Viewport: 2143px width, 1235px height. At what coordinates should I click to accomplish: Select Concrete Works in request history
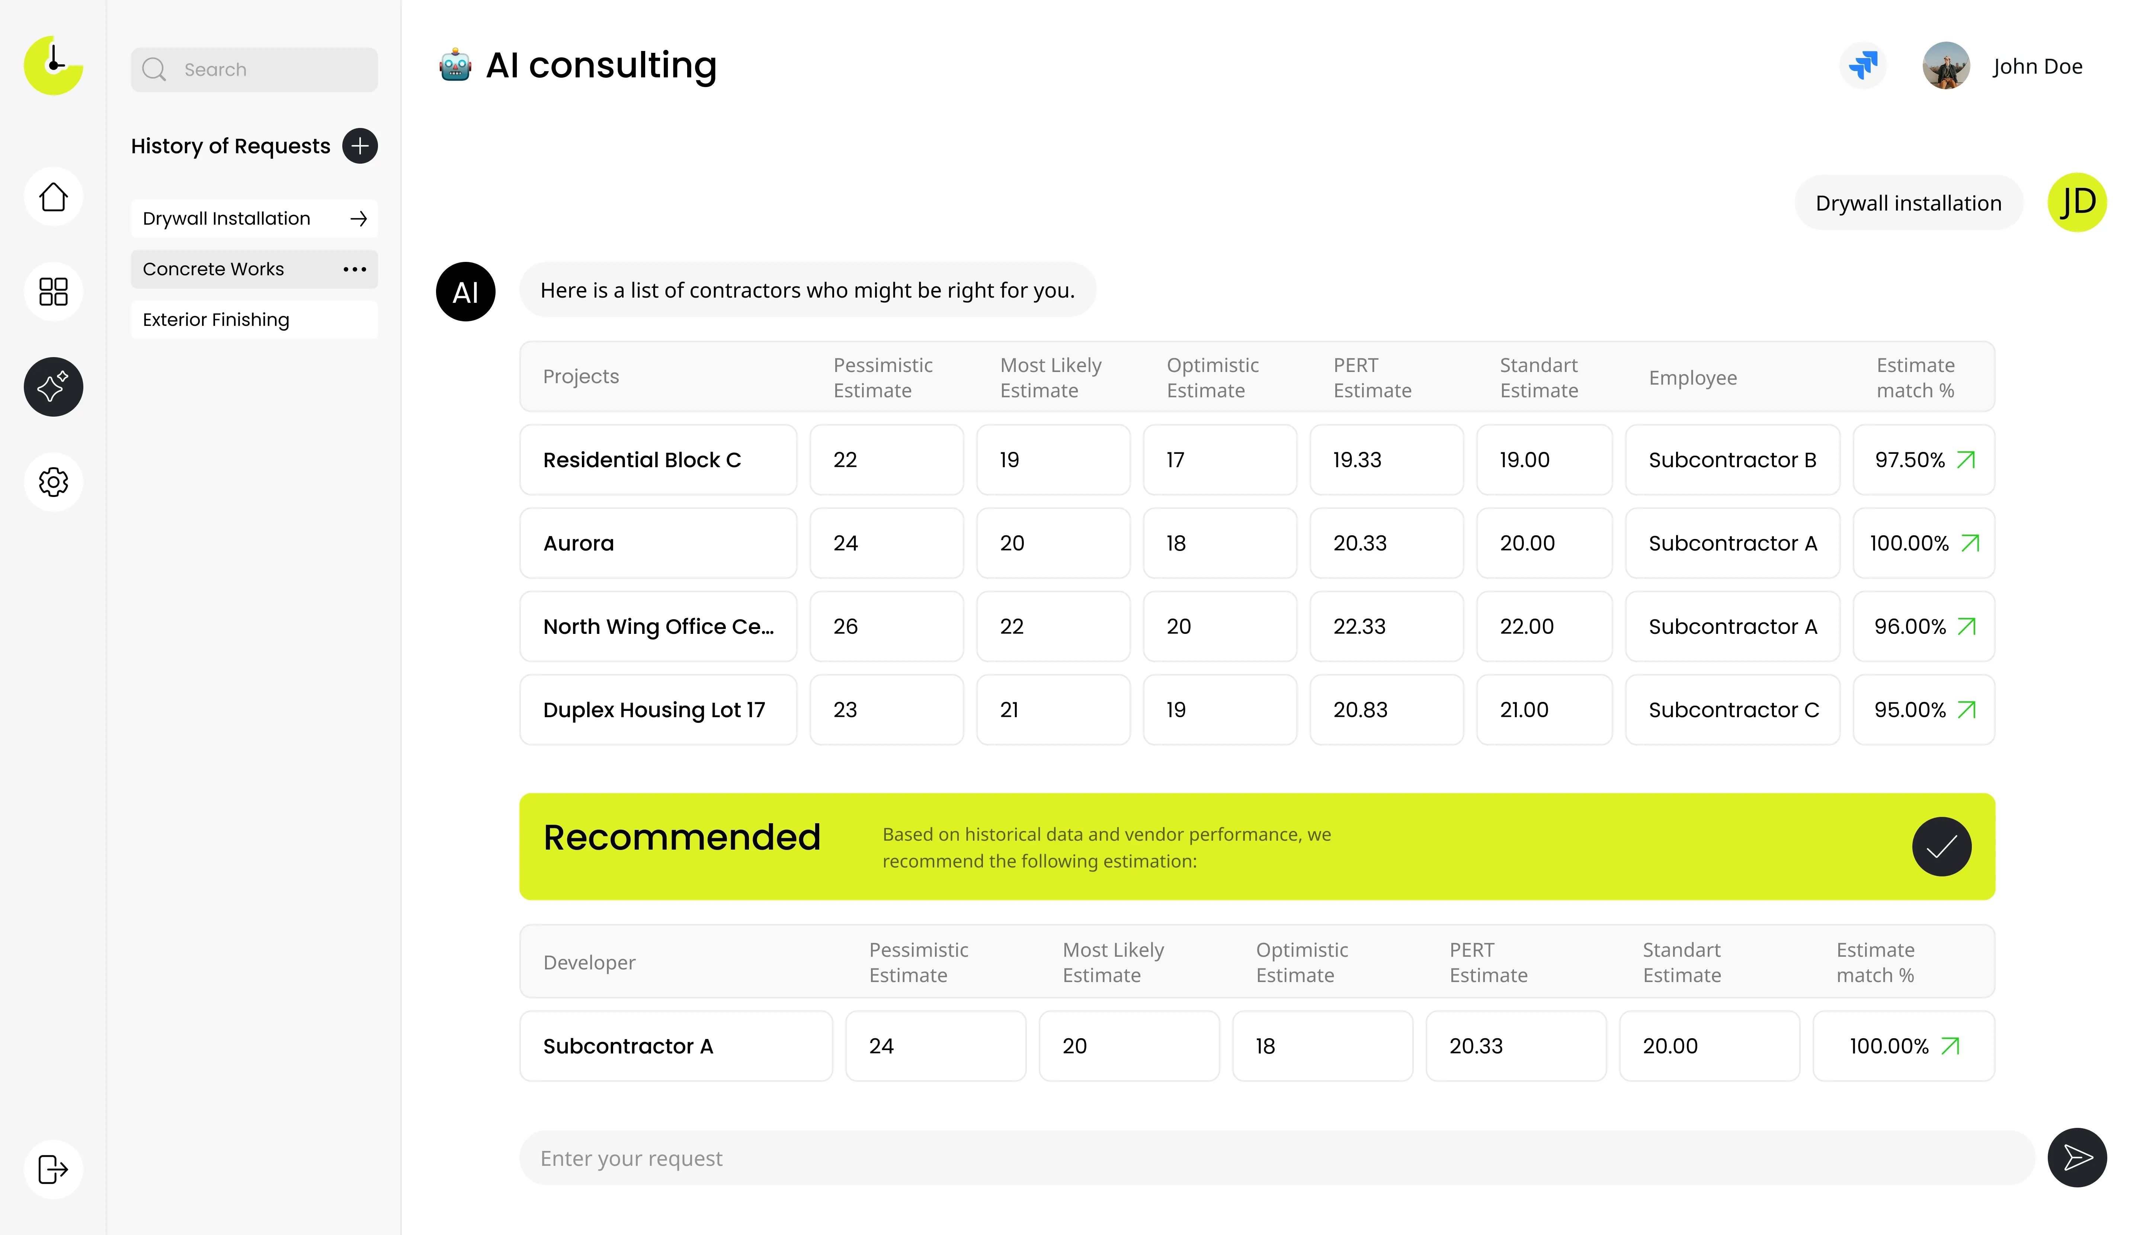pos(214,269)
